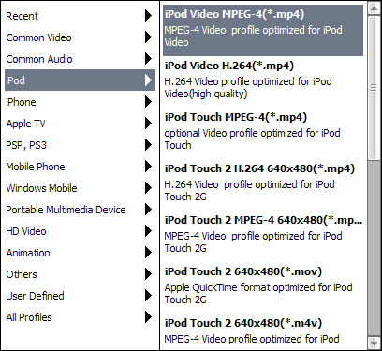Choose iPod Touch 2 640x480(*.mov) profile
The width and height of the screenshot is (382, 351).
point(263,287)
